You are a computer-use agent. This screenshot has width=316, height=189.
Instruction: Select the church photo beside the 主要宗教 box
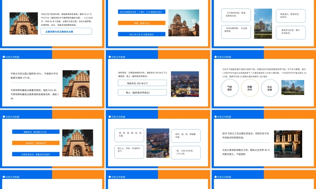[x=24, y=23]
